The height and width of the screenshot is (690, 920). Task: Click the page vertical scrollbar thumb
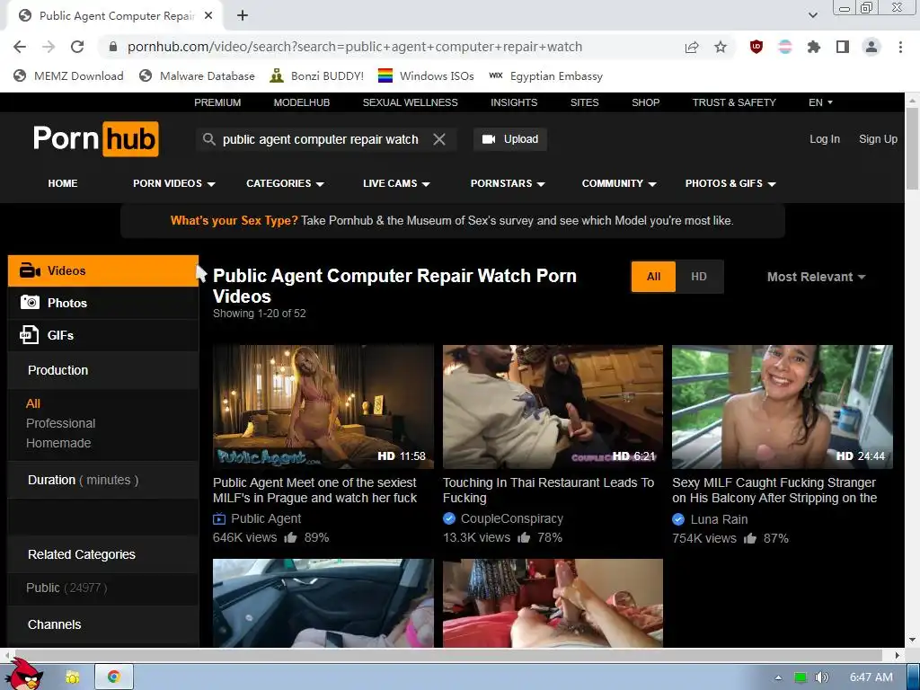[x=912, y=149]
